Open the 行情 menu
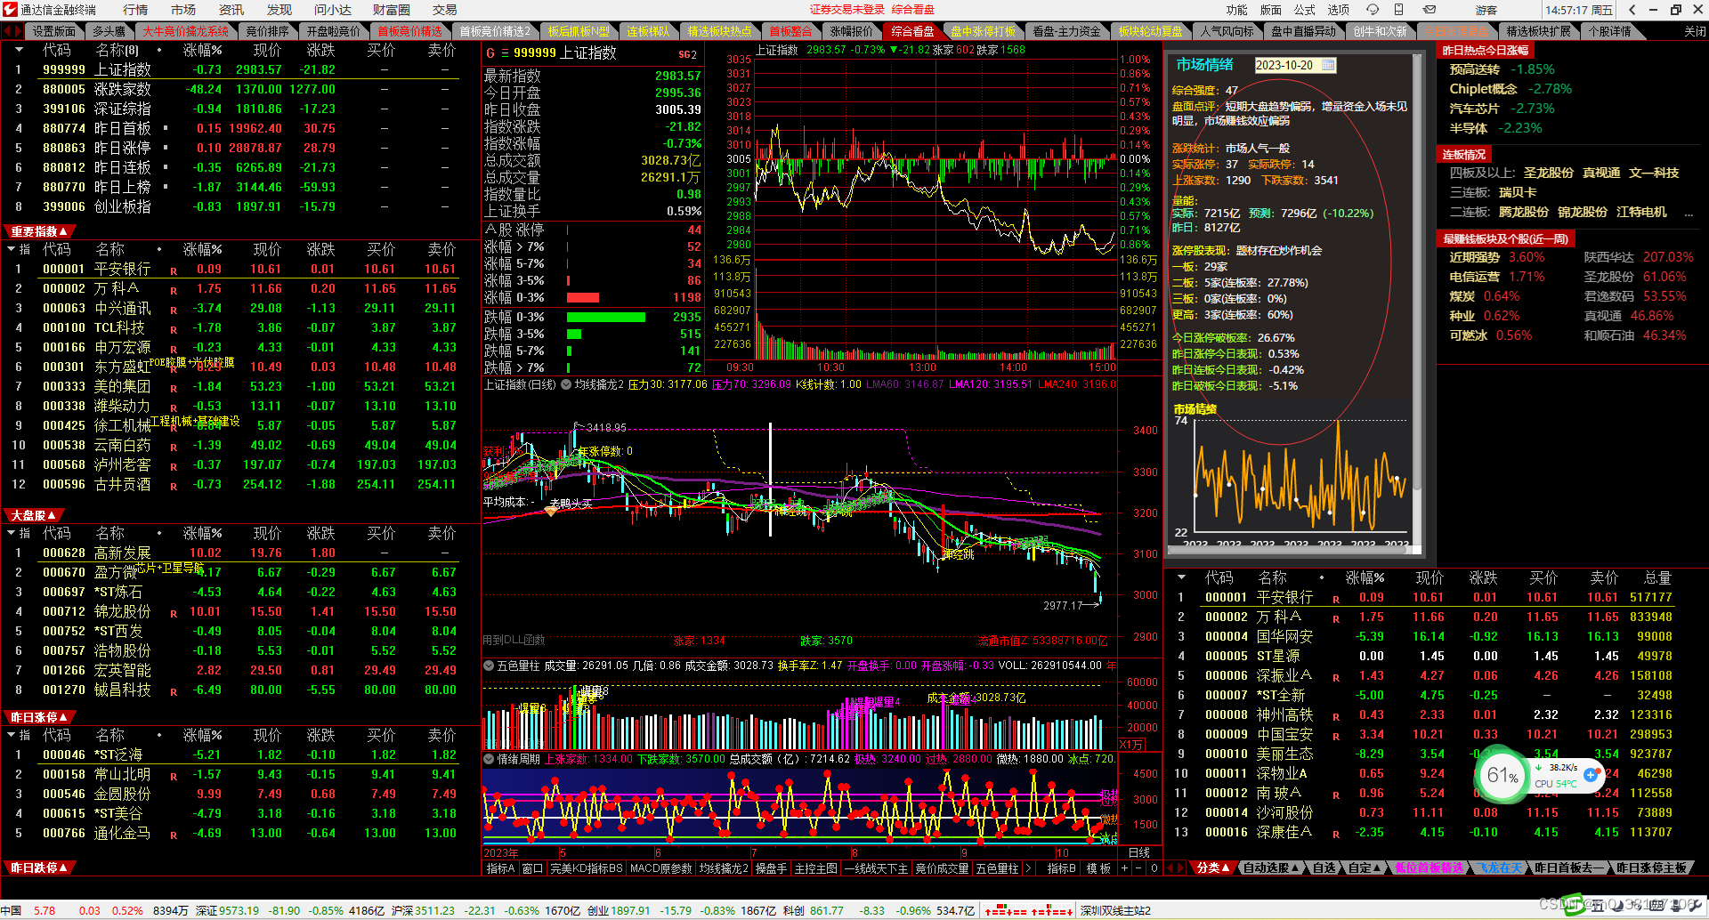Image resolution: width=1709 pixels, height=920 pixels. tap(135, 10)
